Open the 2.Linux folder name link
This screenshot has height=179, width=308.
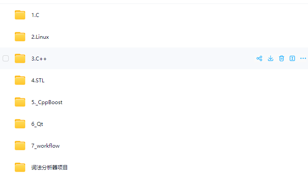40,37
